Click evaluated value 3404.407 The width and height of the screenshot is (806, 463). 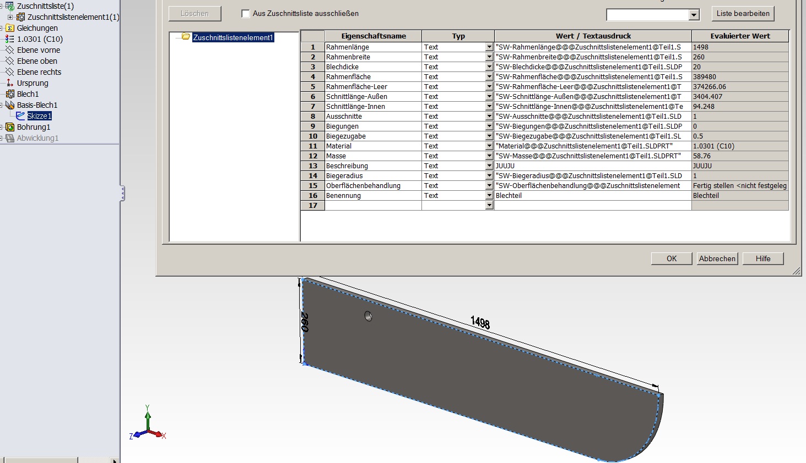point(740,97)
